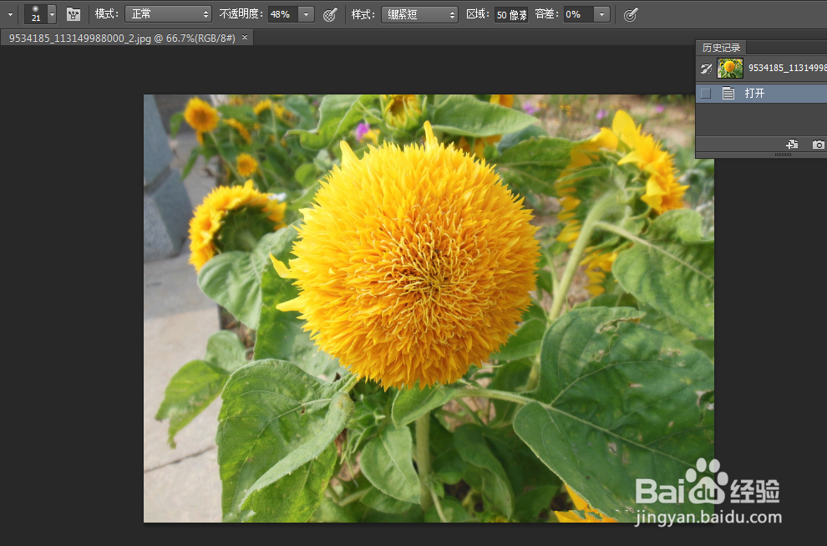This screenshot has height=546, width=827.
Task: Toggle tablet pressure for size icon
Action: click(x=630, y=15)
